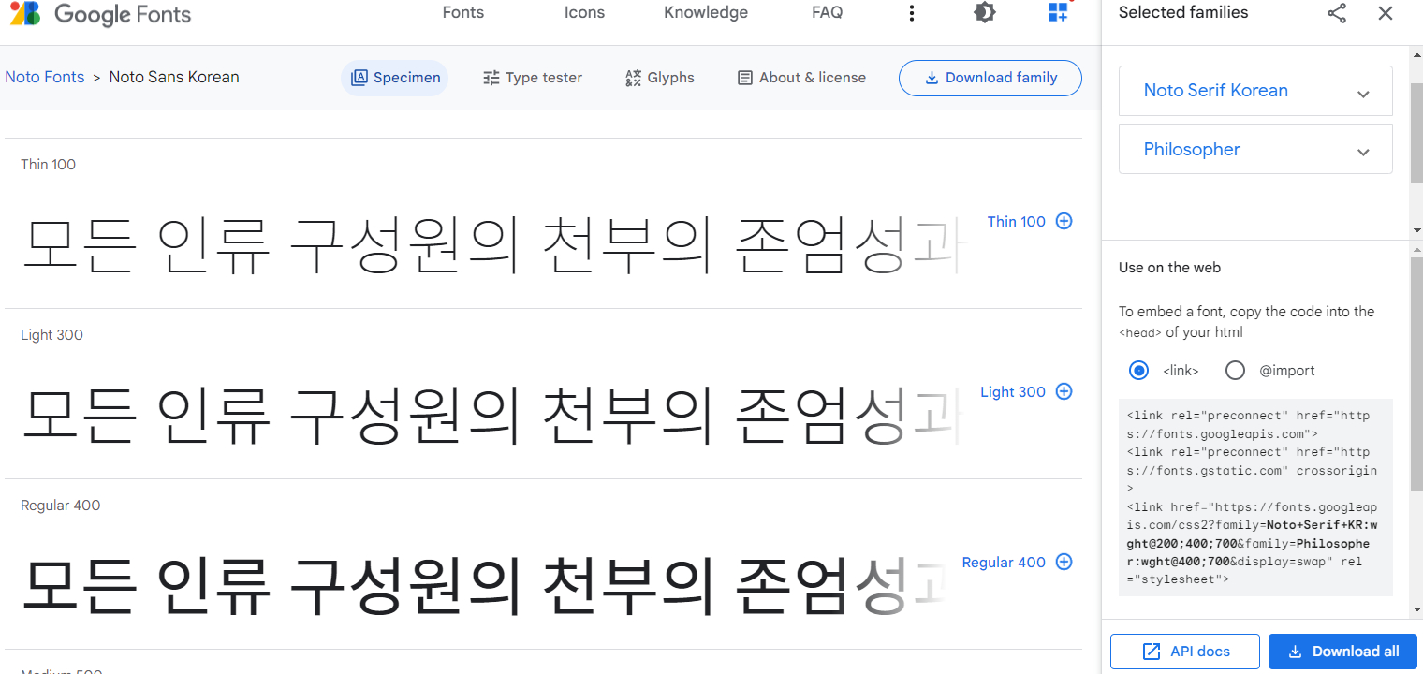Click the Light 300 Korean sample text

point(493,416)
